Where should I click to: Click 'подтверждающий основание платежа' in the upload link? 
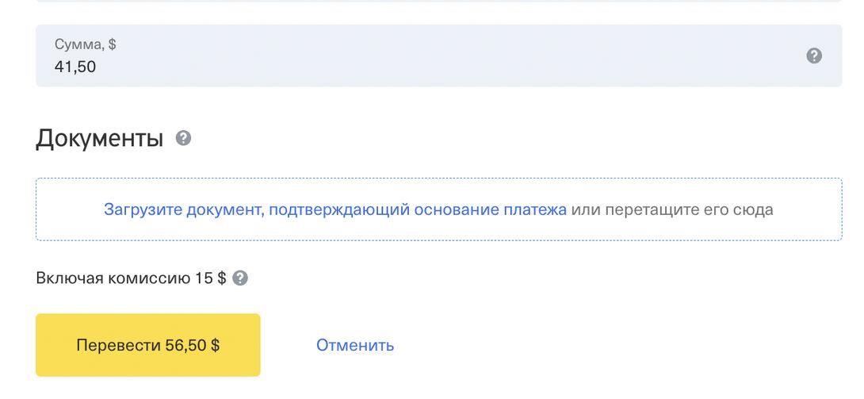tap(417, 210)
